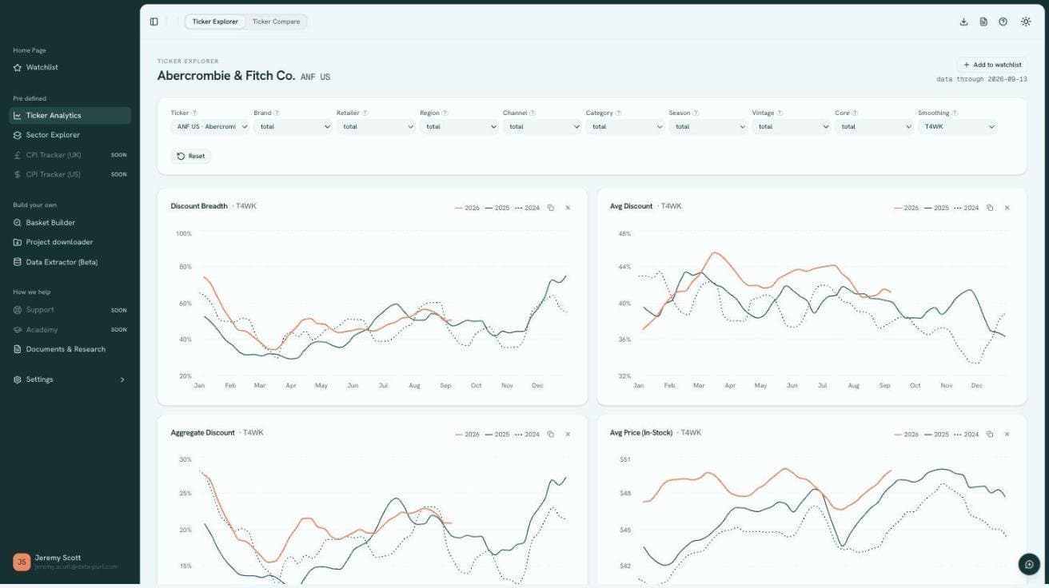Toggle the 2025 series in Avg Price (In-Stock)
The width and height of the screenshot is (1049, 588).
pos(936,435)
